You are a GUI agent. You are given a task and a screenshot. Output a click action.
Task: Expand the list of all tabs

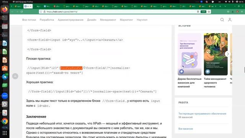click(225, 7)
